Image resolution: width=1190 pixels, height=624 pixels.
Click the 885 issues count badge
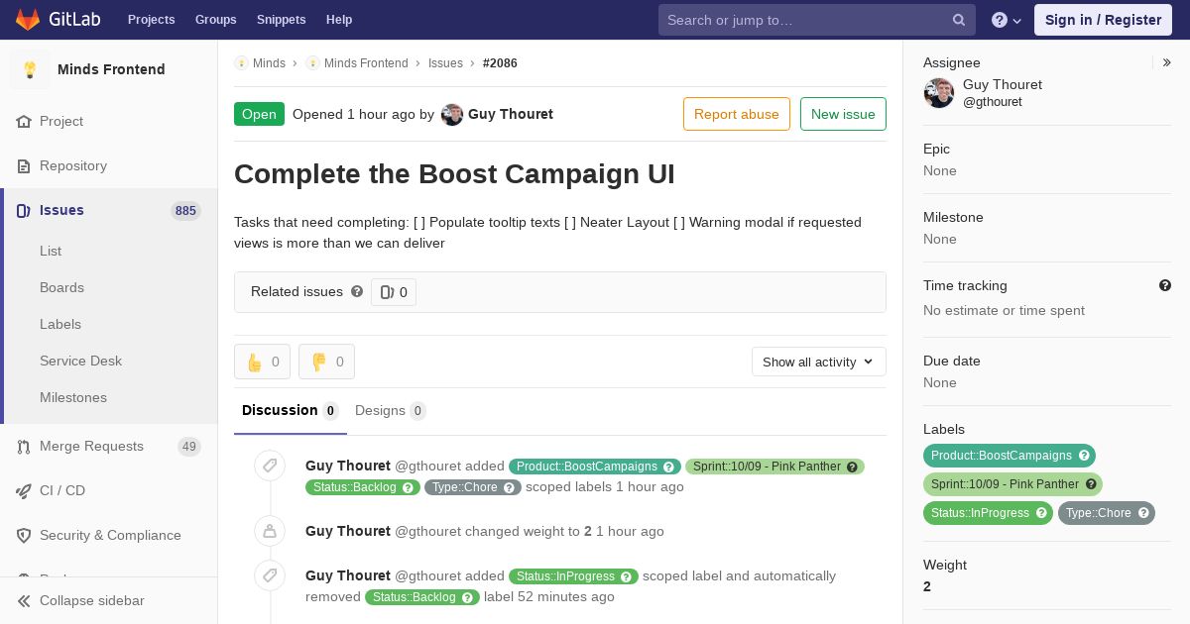(185, 210)
